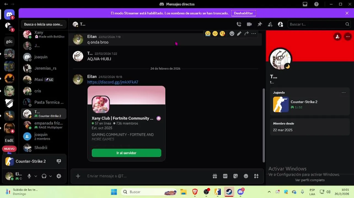Select the EsdE server icon
Screen dimensions: 354x198
(9, 140)
